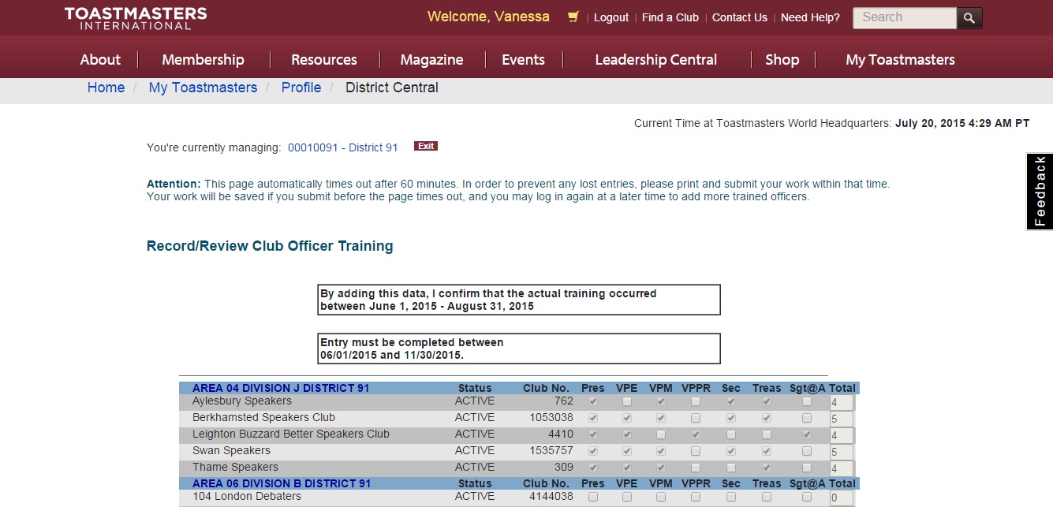This screenshot has height=507, width=1053.
Task: Open the Feedback side tab
Action: pyautogui.click(x=1040, y=192)
